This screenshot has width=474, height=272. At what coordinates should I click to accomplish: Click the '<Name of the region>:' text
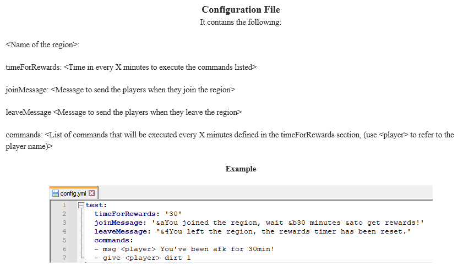pos(42,45)
